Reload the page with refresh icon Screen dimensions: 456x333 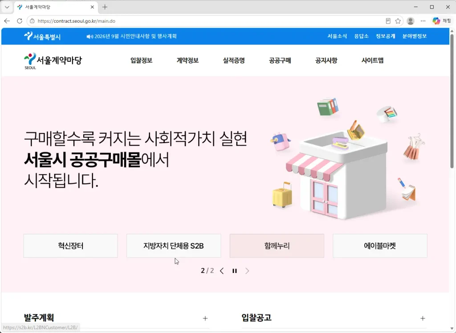pos(20,21)
